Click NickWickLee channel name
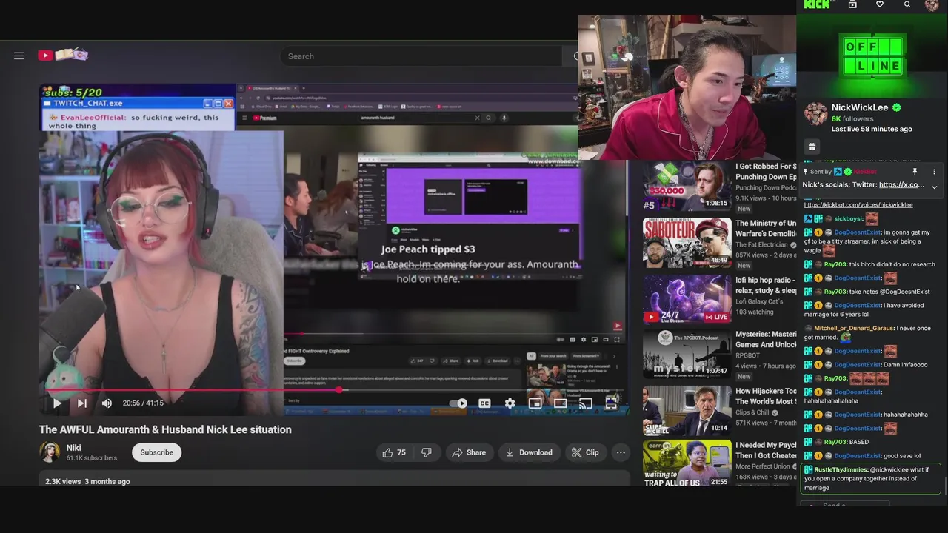The image size is (948, 533). pyautogui.click(x=859, y=108)
